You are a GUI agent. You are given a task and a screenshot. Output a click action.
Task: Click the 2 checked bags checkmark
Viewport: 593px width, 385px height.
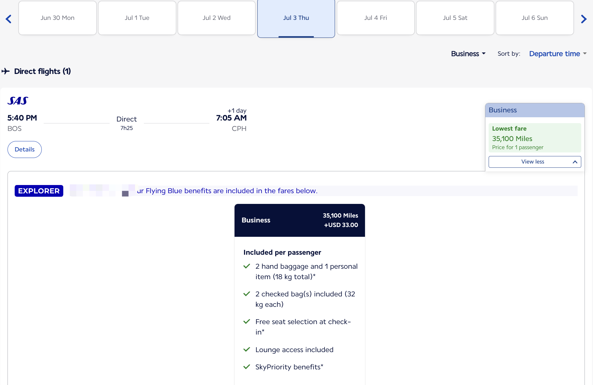pos(247,294)
